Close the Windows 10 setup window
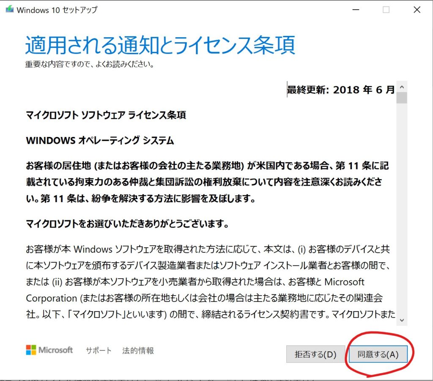Screen dimensions: 433x381 417,10
